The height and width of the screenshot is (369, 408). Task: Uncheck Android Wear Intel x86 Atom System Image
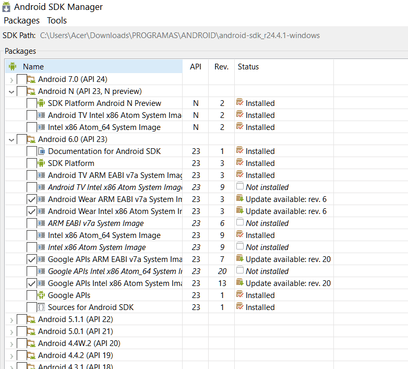pos(32,211)
